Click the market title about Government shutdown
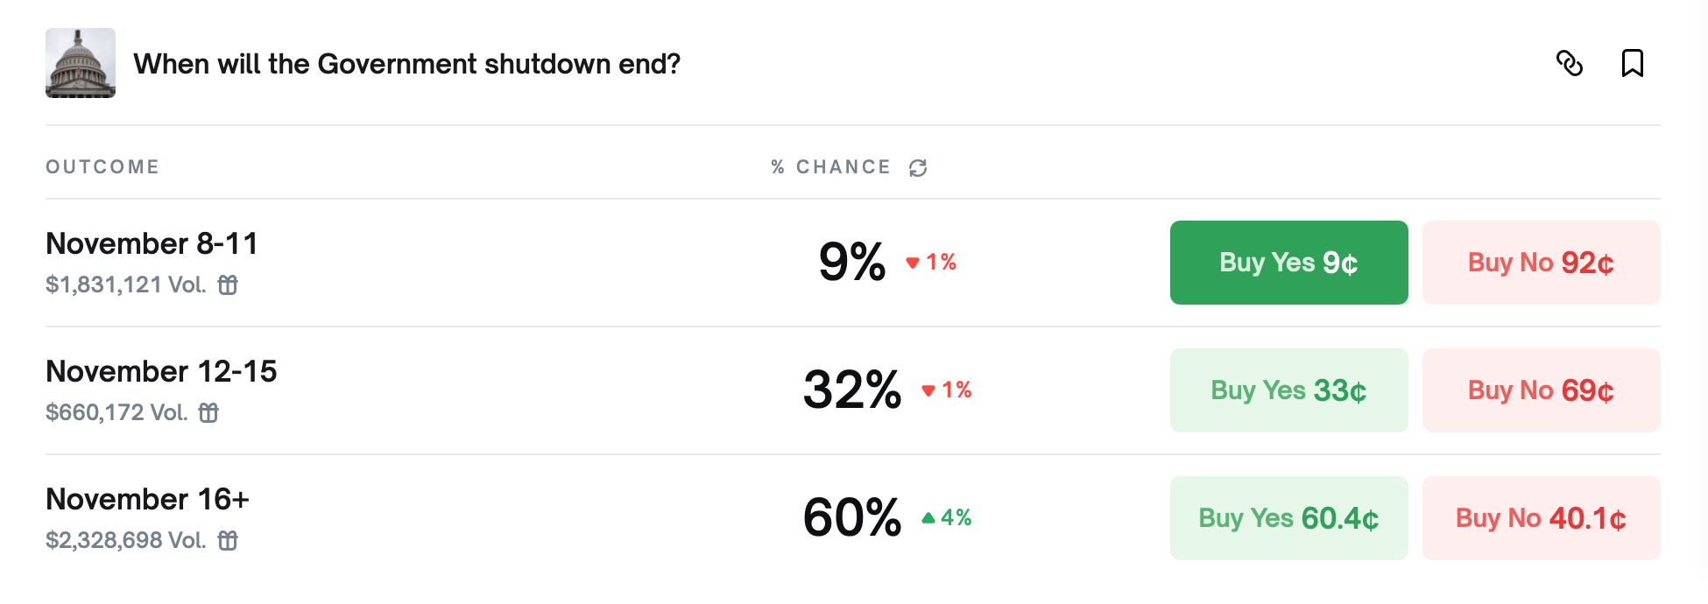Screen dimensions: 1708x604 coord(406,64)
